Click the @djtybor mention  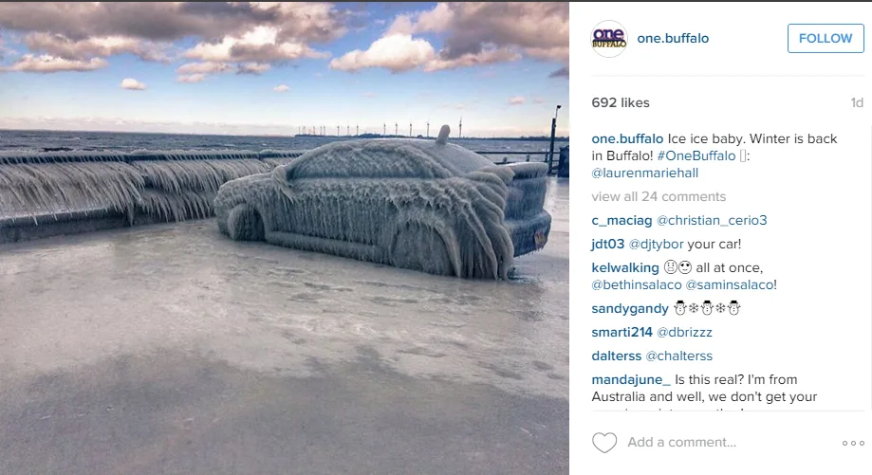pyautogui.click(x=657, y=245)
